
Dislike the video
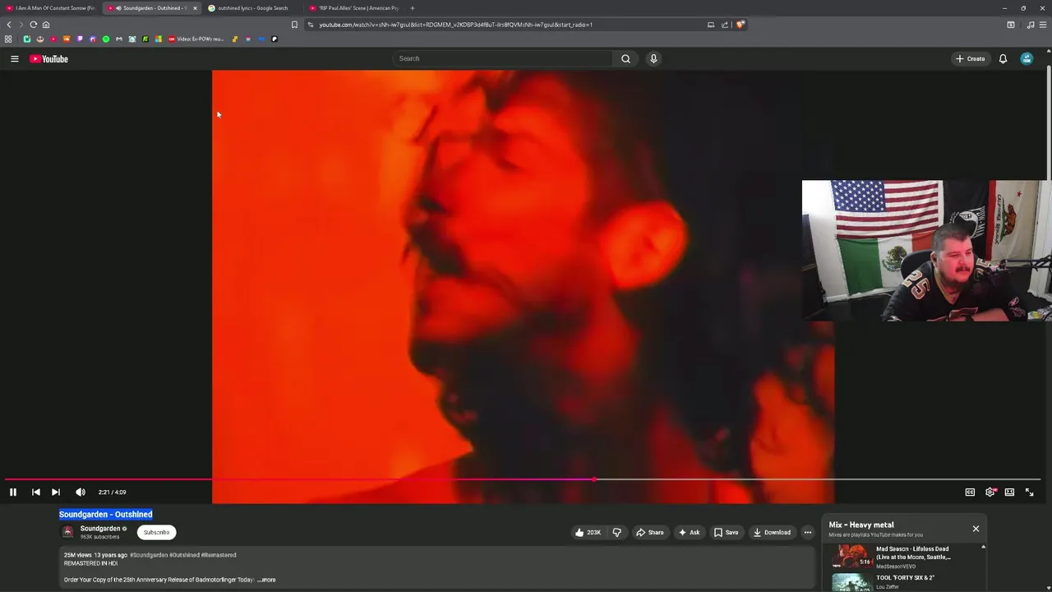pos(617,532)
